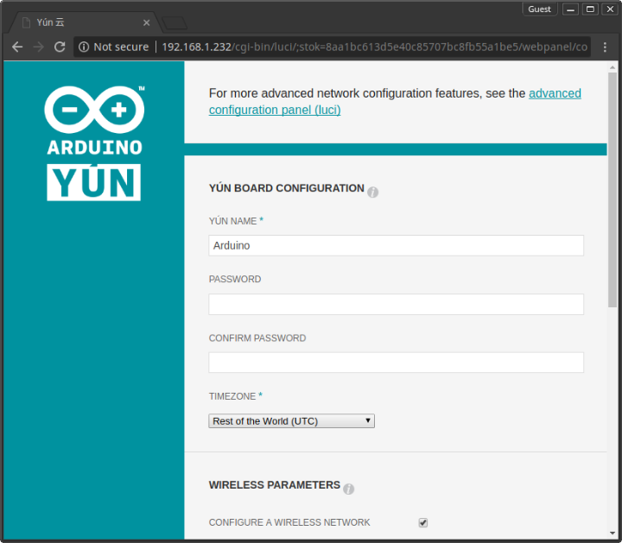Image resolution: width=622 pixels, height=543 pixels.
Task: Click the browser back arrow
Action: [17, 47]
